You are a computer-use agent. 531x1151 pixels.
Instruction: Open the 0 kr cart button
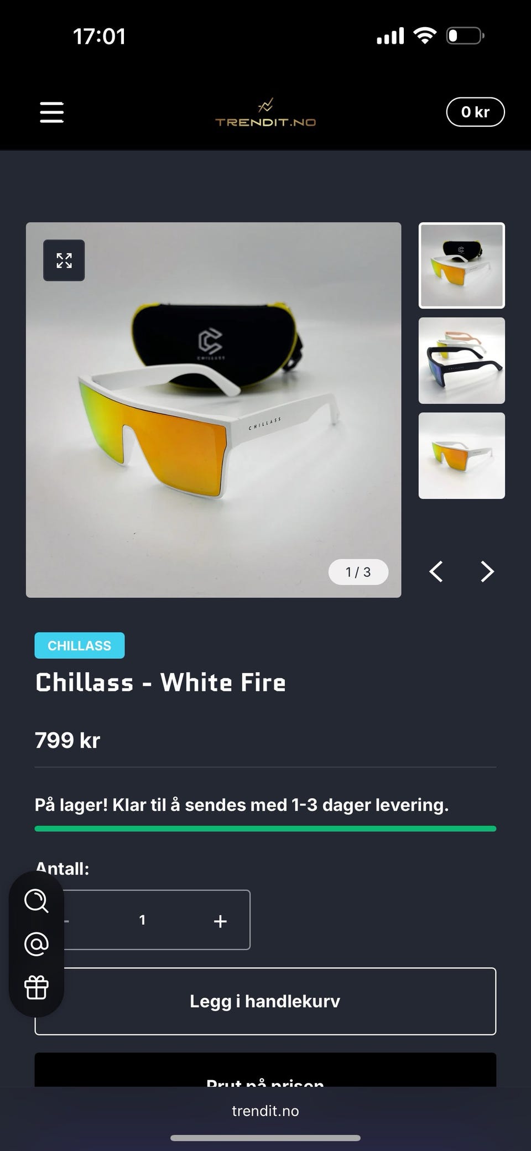coord(475,112)
